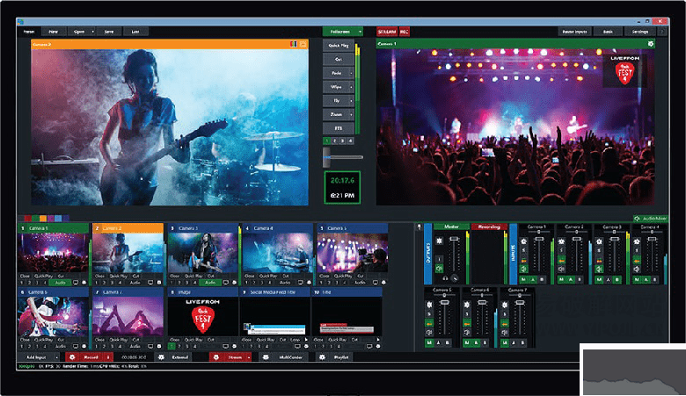Image resolution: width=686 pixels, height=396 pixels.
Task: Expand the Open dropdown in top bar
Action: [x=91, y=31]
